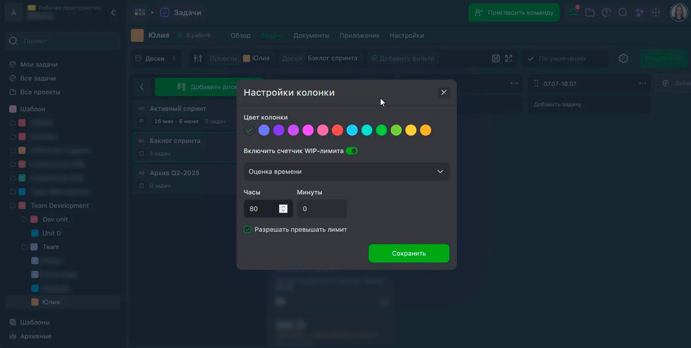Viewport: 691px width, 348px height.
Task: Click the "Минуты" input field
Action: tap(321, 209)
